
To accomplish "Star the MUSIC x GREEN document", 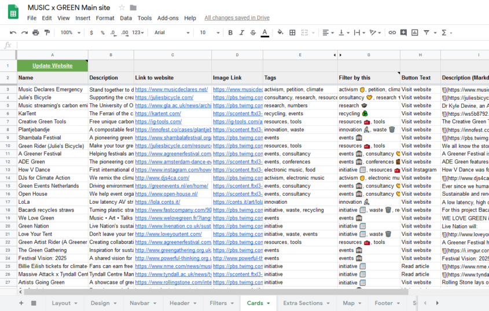I will pyautogui.click(x=122, y=8).
